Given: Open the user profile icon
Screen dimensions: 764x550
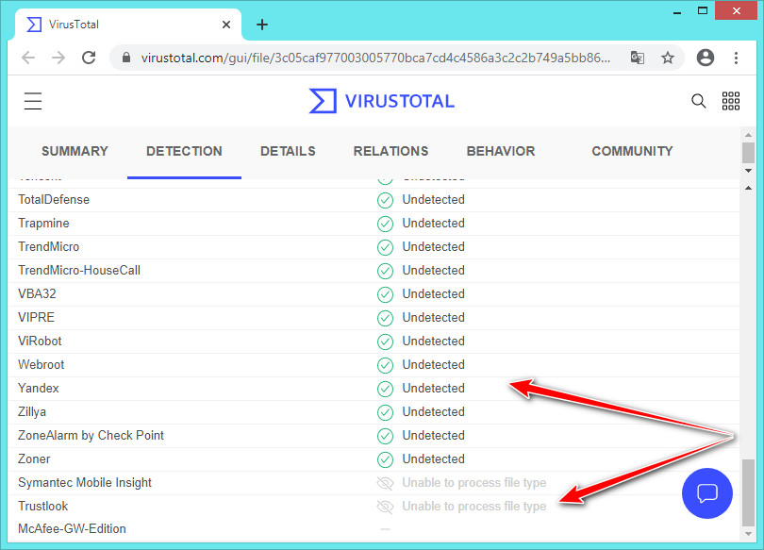Looking at the screenshot, I should coord(705,58).
